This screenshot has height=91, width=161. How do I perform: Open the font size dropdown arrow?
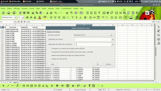[23, 17]
